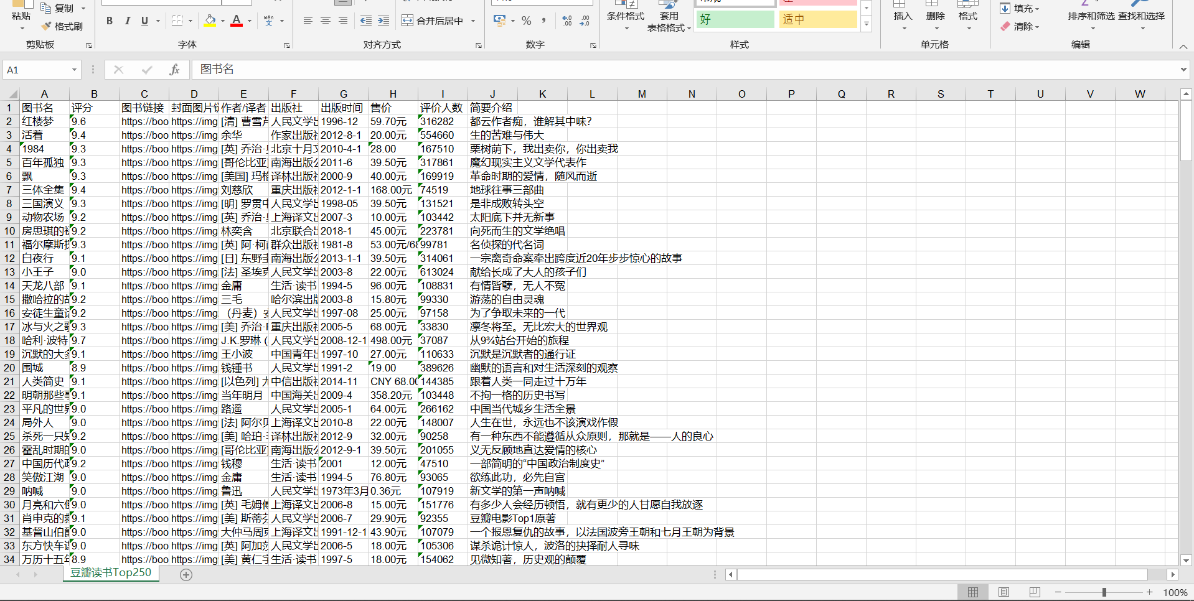The image size is (1194, 601).
Task: Expand the 合并后居中 merge options dropdown
Action: click(473, 21)
